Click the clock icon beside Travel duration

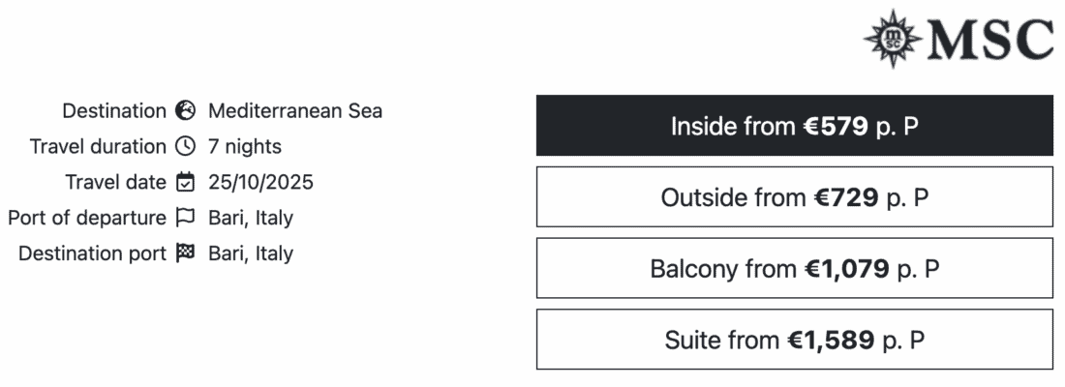[185, 147]
